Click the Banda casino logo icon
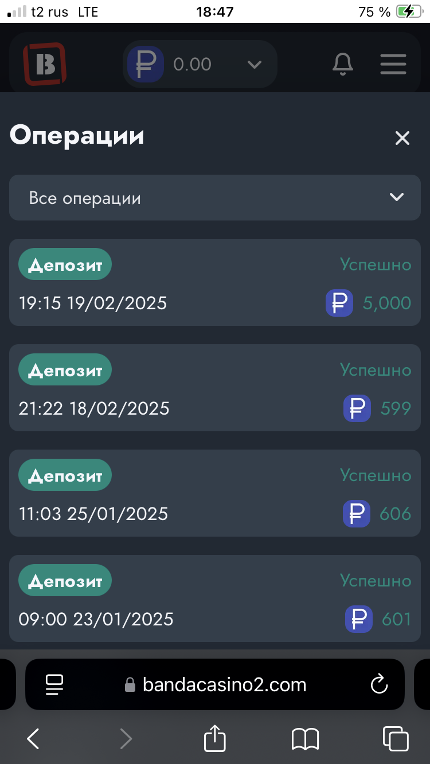 tap(45, 64)
